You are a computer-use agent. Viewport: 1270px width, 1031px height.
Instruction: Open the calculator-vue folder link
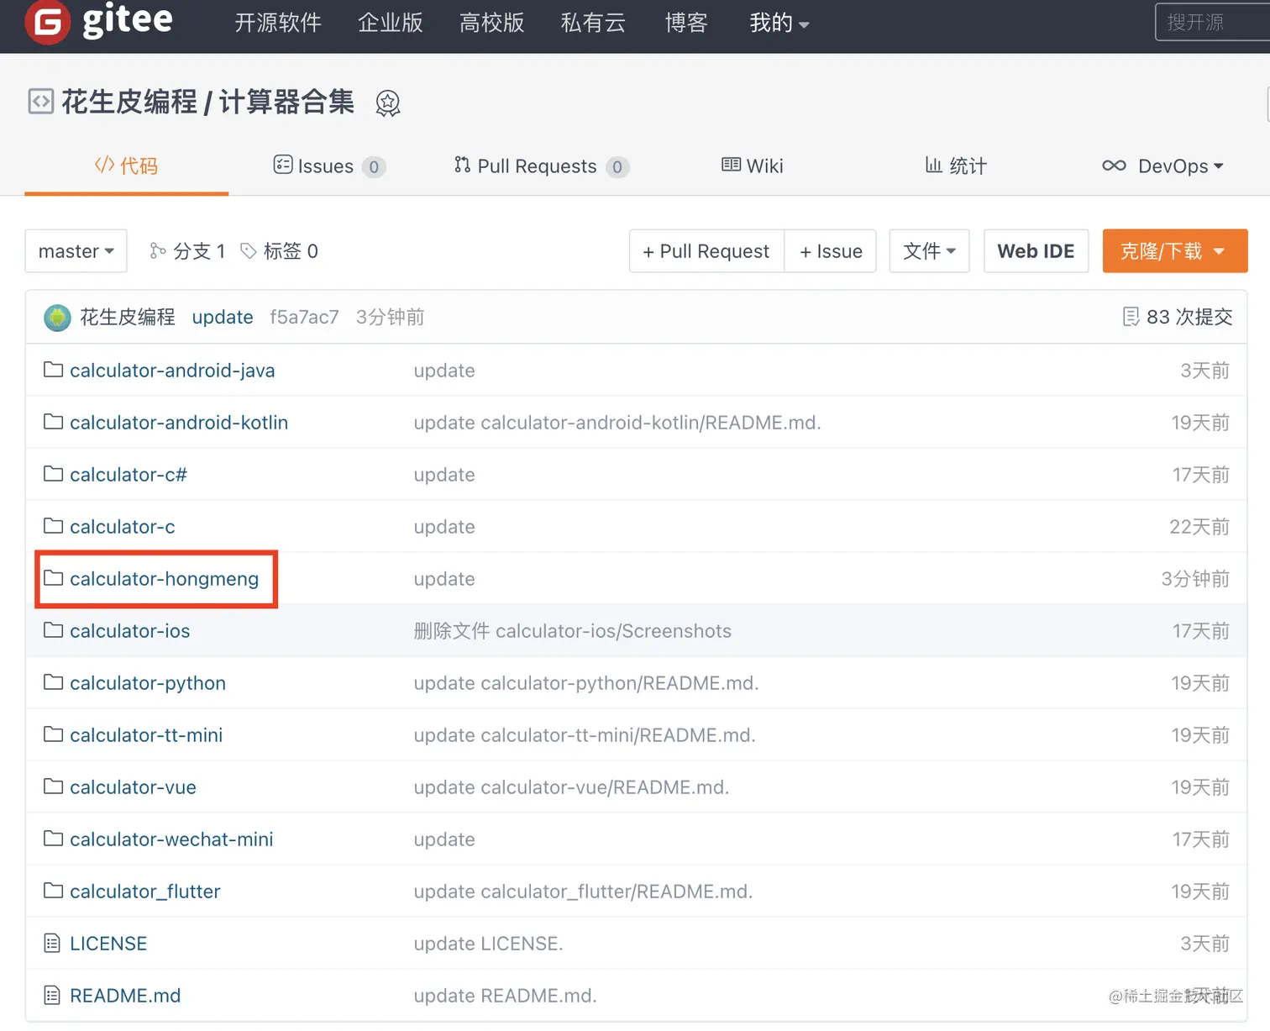pyautogui.click(x=133, y=787)
